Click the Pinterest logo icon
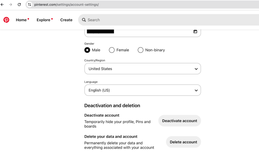Image resolution: width=259 pixels, height=159 pixels. tap(6, 20)
